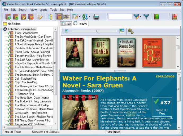183x136 pixels.
Task: Select Cell - Stephen King row
Action: click(x=25, y=79)
